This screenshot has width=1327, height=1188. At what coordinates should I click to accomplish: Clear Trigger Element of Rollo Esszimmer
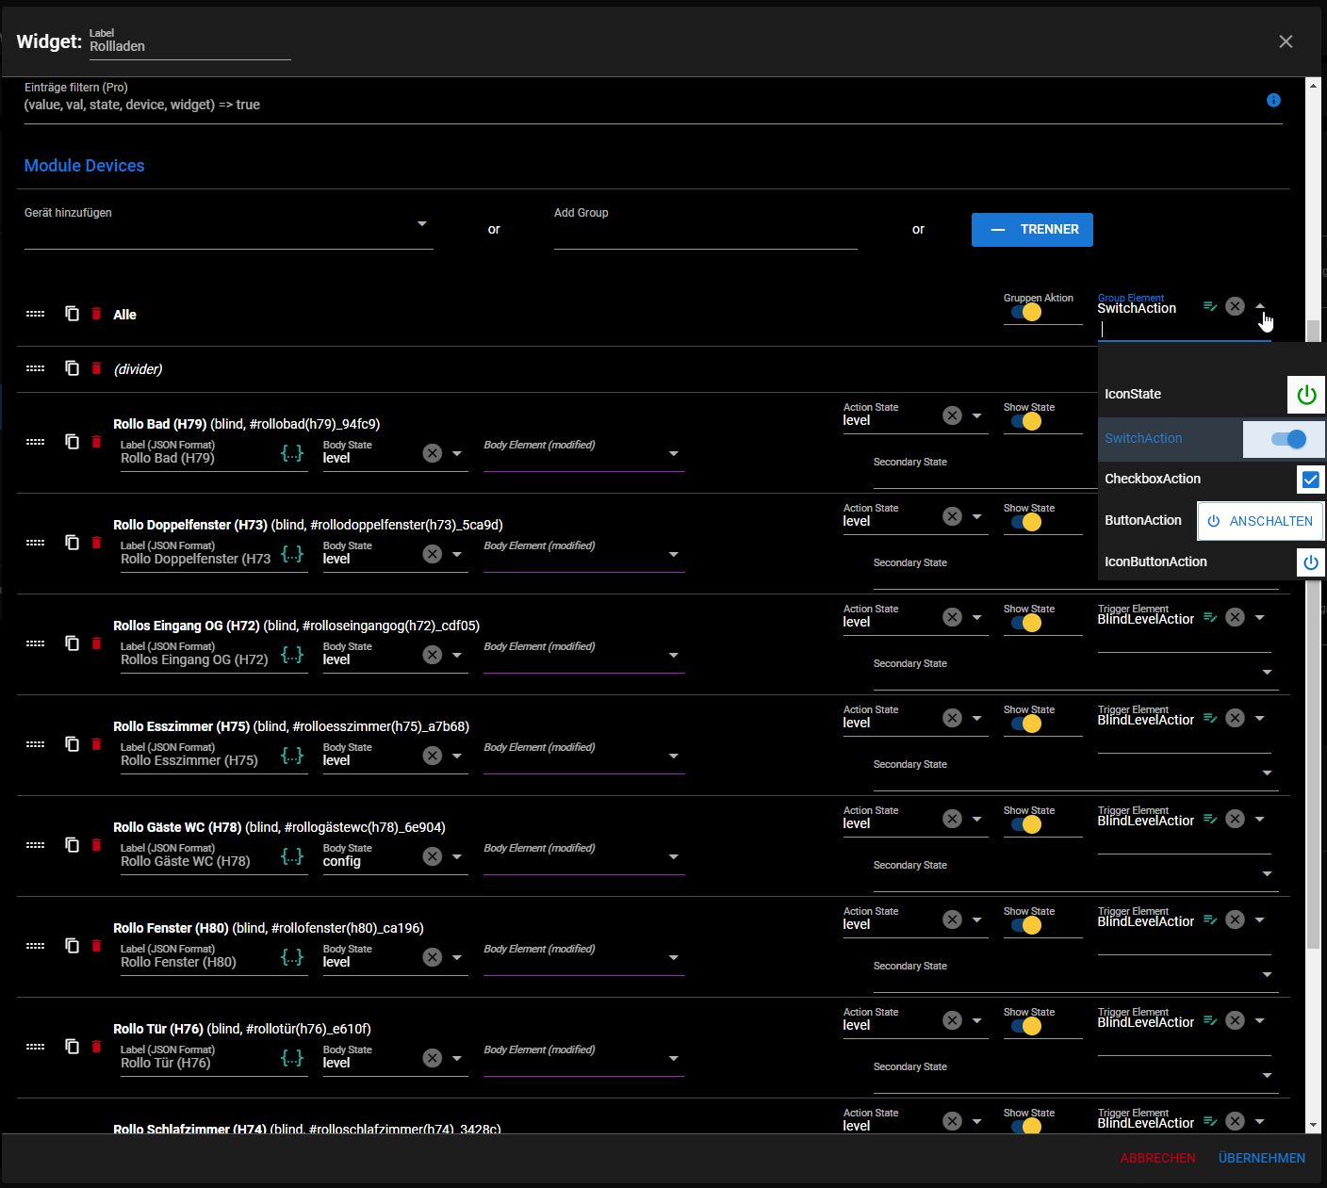pos(1236,718)
